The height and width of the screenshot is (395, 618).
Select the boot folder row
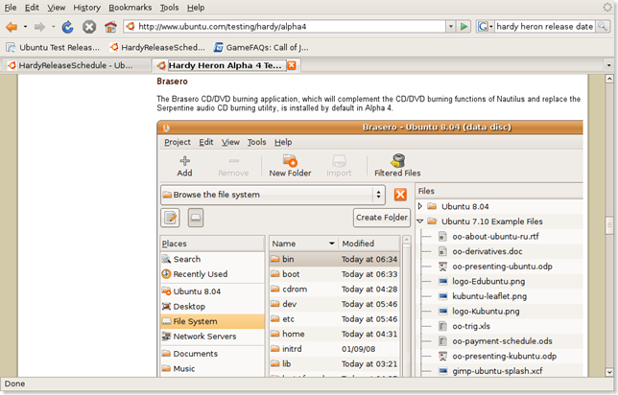tap(334, 274)
